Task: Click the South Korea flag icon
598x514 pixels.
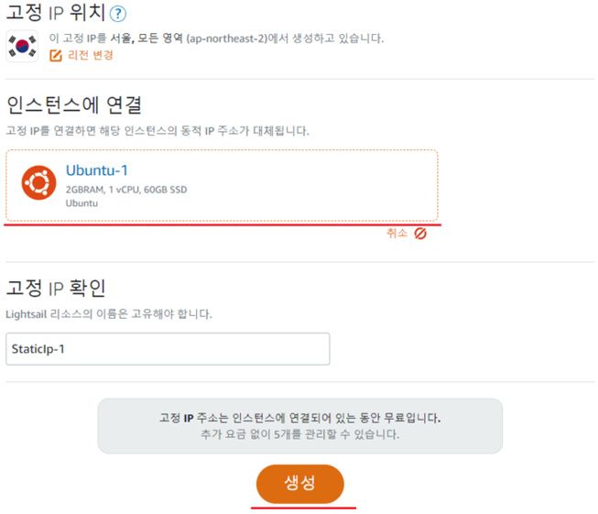Action: pos(22,46)
